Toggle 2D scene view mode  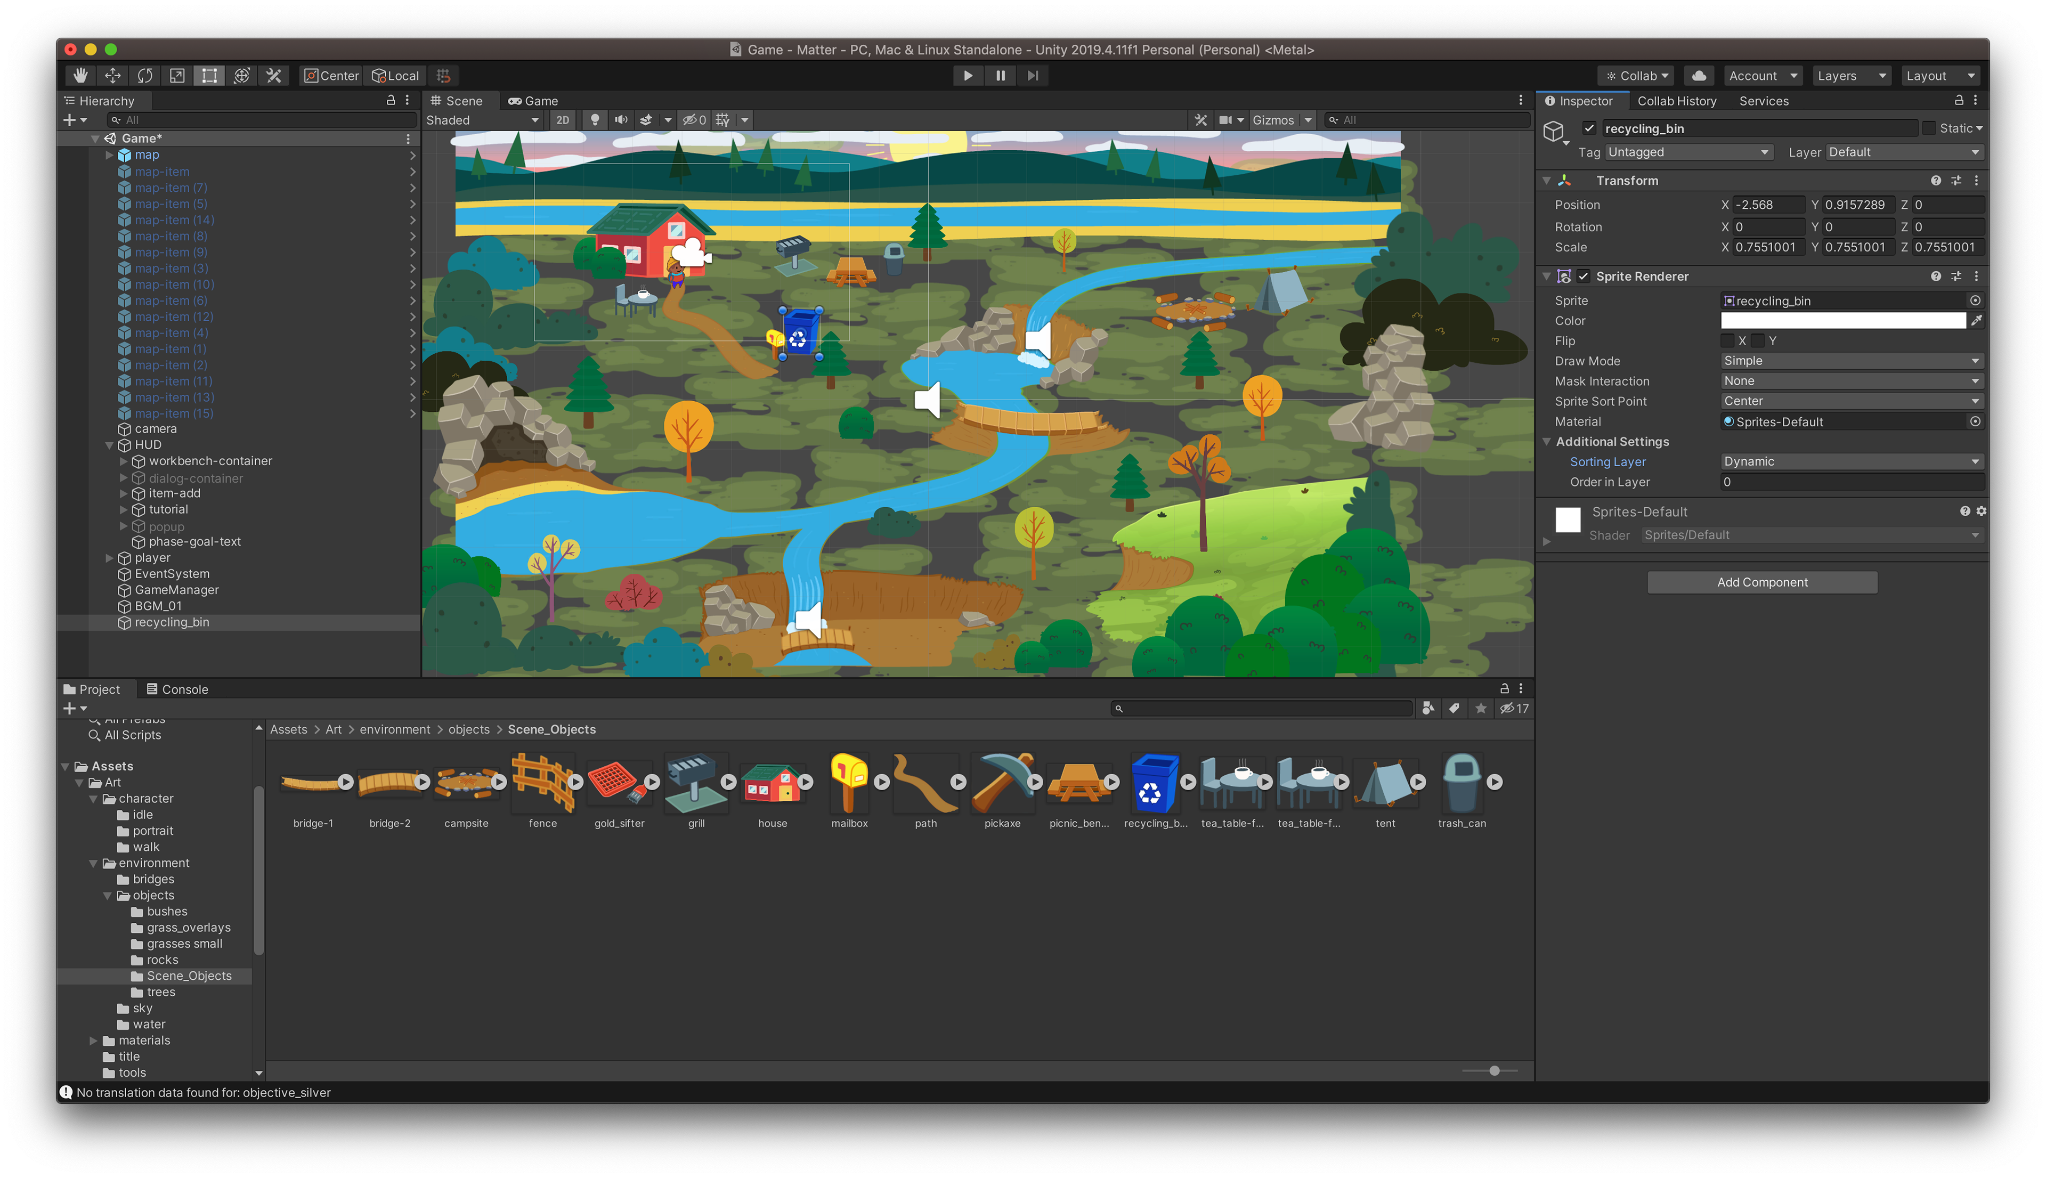pos(562,120)
